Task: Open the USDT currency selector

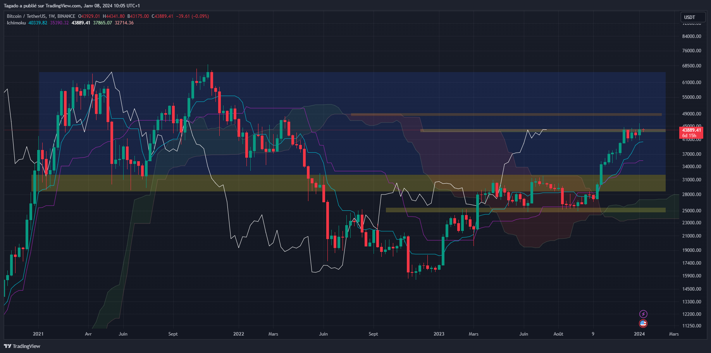Action: click(693, 17)
